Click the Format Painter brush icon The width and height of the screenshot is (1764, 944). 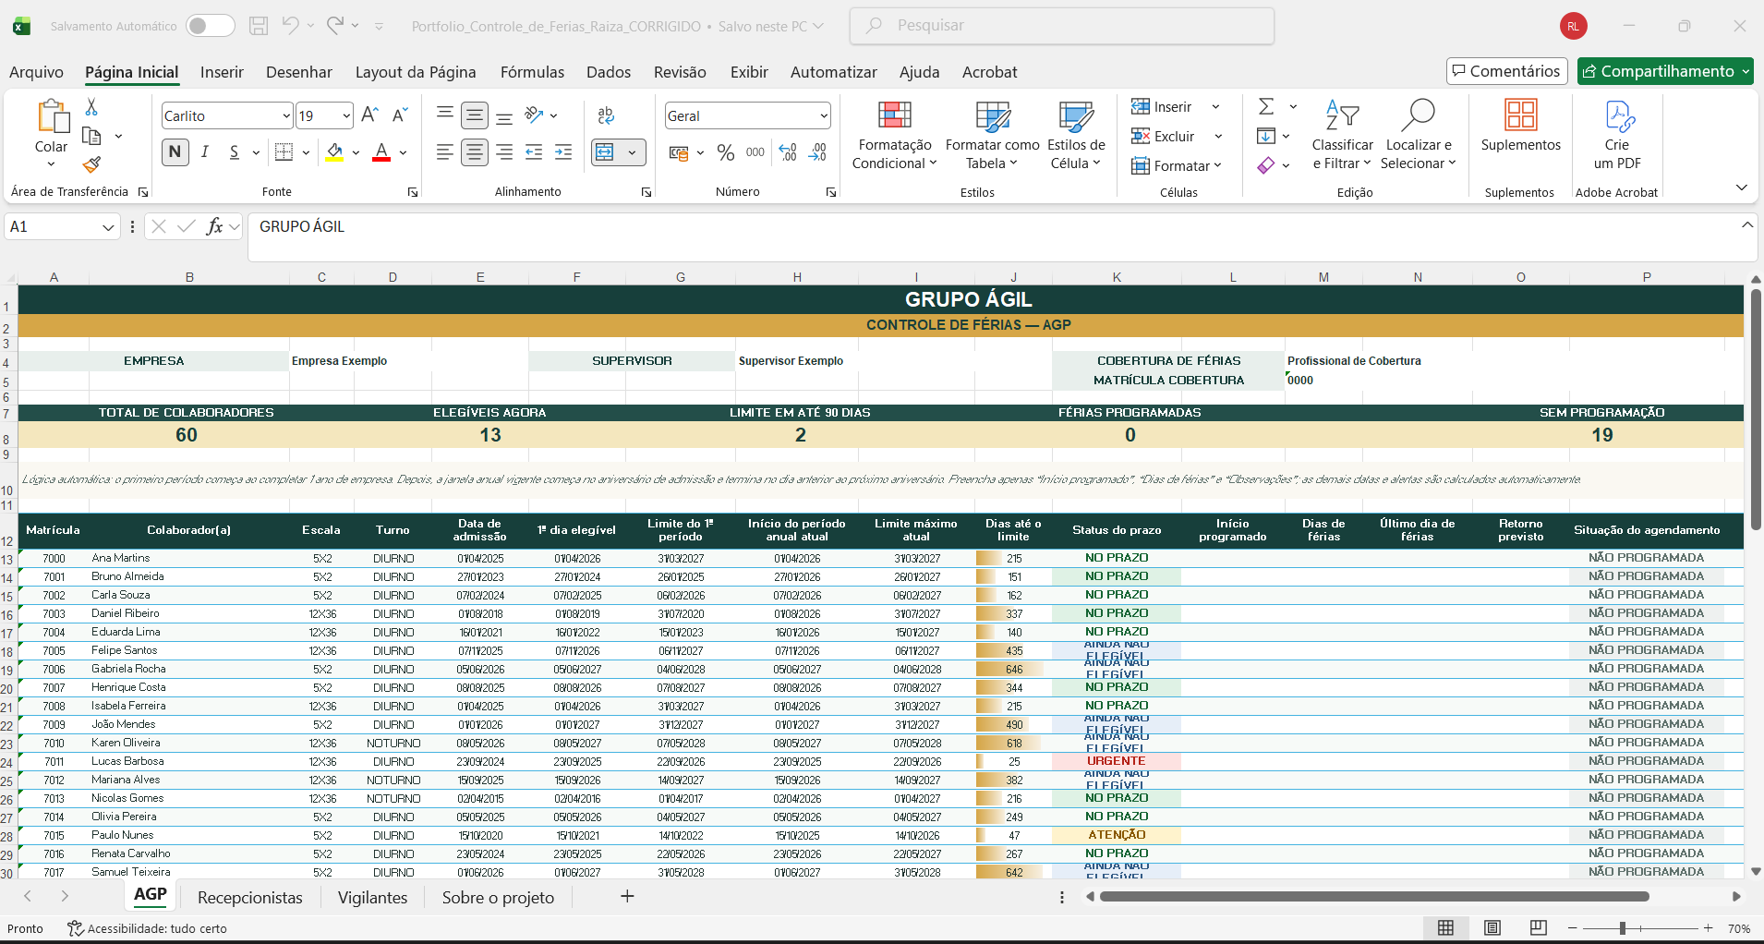pyautogui.click(x=91, y=164)
